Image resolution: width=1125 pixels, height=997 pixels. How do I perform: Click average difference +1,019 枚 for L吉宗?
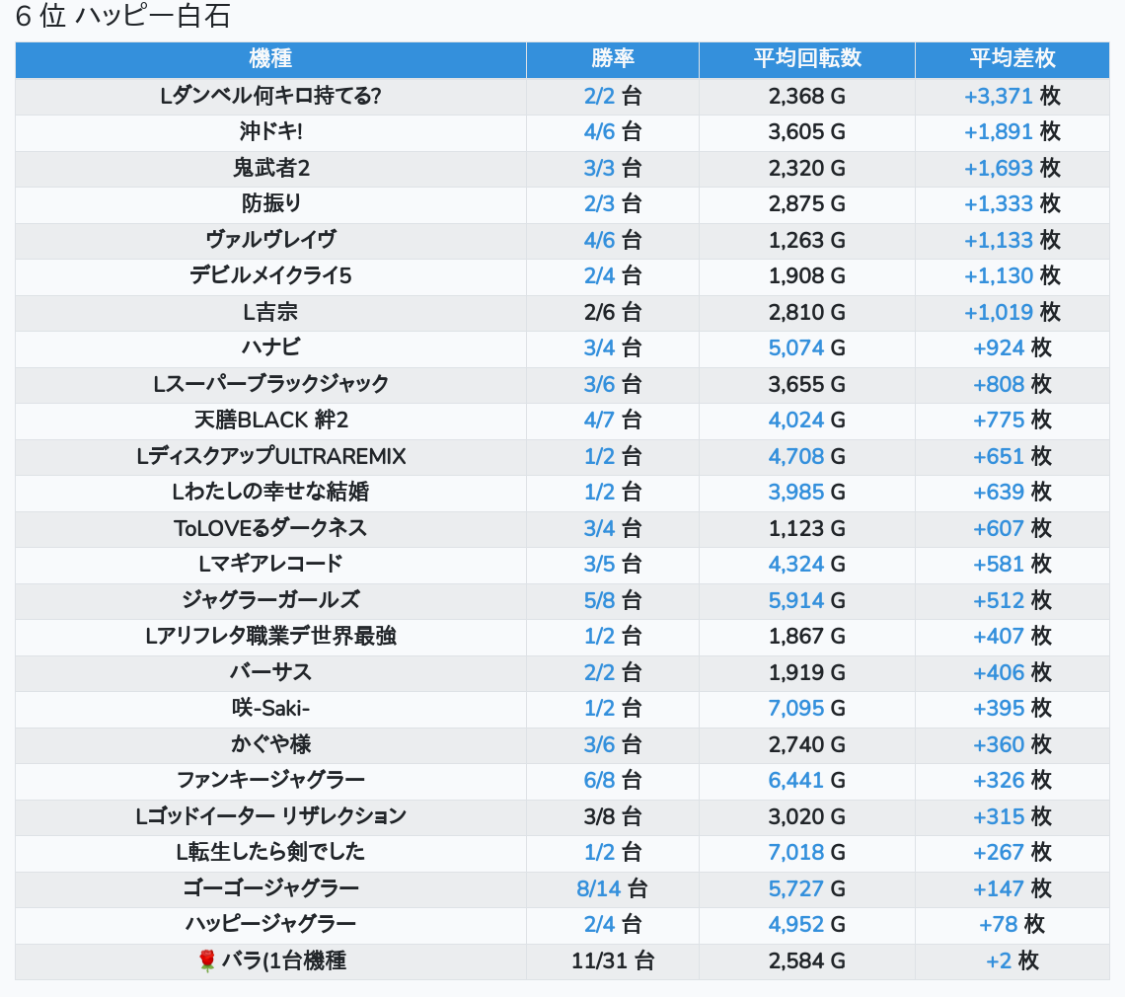(1012, 312)
